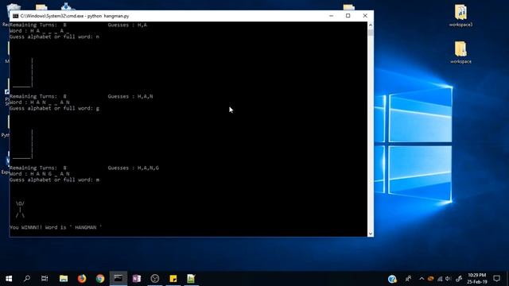Click the Show desktop strip at the taskbar's far edge
The width and height of the screenshot is (509, 286).
[507, 279]
